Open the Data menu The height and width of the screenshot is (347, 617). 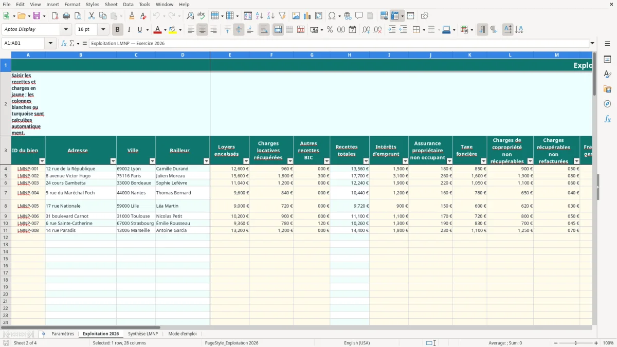[x=128, y=4]
